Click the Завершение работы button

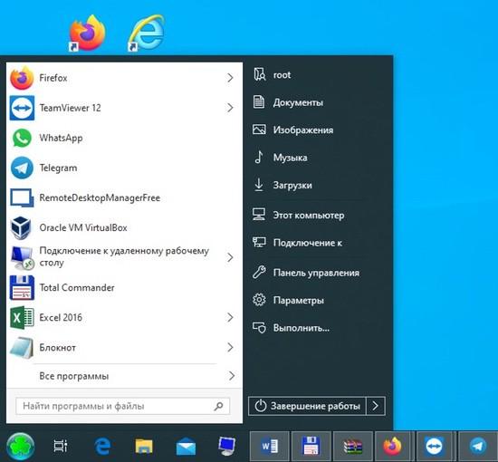[307, 406]
